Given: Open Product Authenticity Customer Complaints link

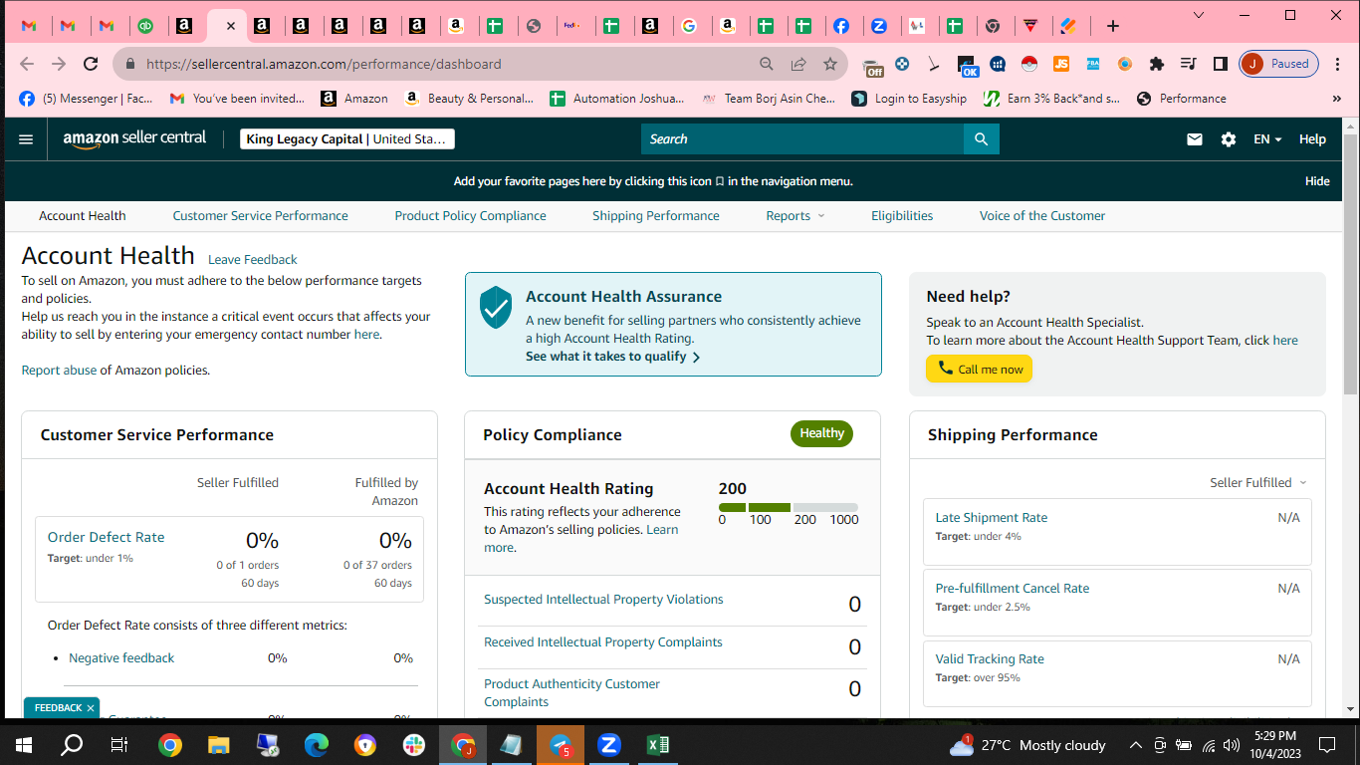Looking at the screenshot, I should tap(571, 692).
